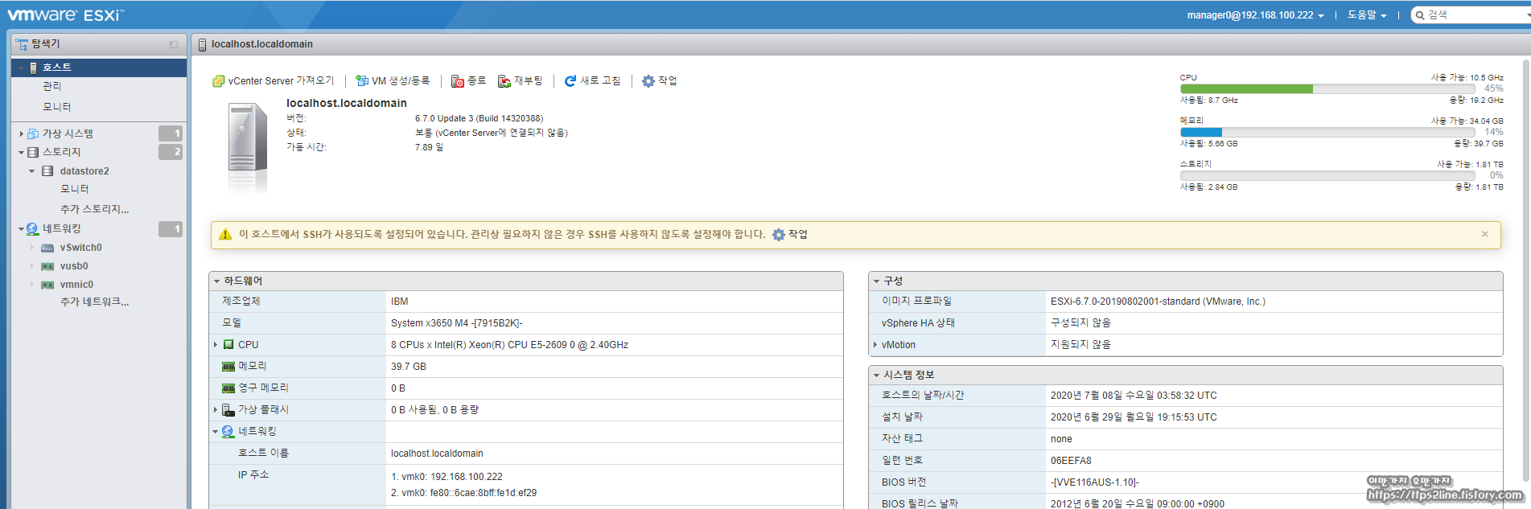Collapse the 구성 panel
Screen dimensions: 1531x509
point(877,281)
